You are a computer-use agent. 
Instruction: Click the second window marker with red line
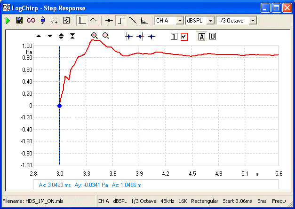140,37
